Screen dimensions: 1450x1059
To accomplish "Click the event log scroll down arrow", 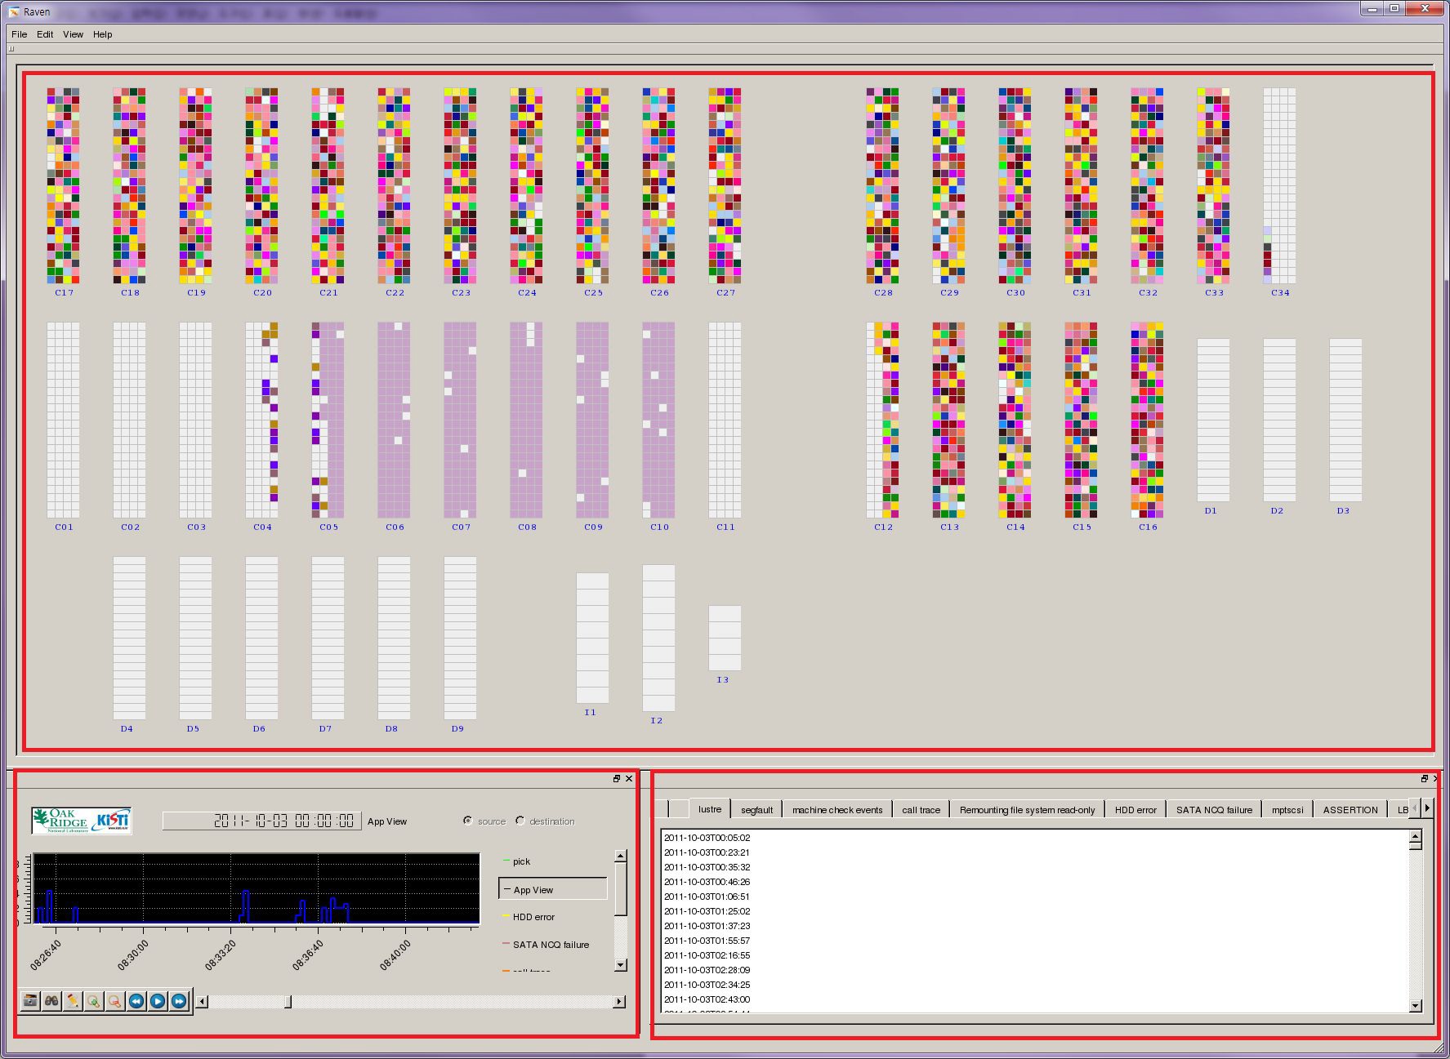I will (x=1416, y=1006).
